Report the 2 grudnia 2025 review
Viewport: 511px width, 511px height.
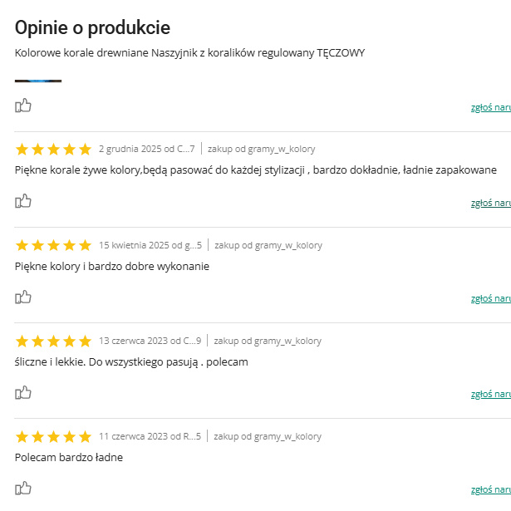[490, 203]
